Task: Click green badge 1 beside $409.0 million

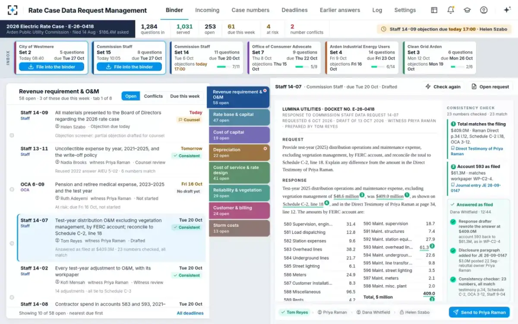Action: (x=407, y=195)
